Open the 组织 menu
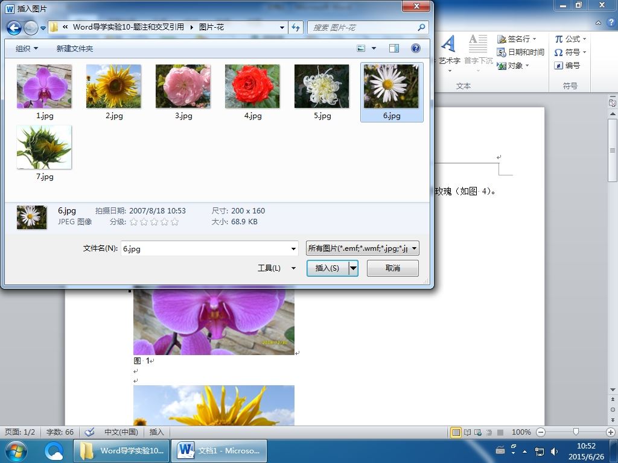 click(27, 48)
